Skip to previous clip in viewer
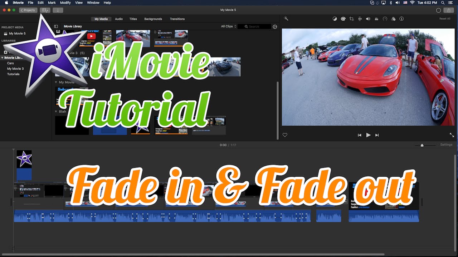Screen dimensions: 458x257 tap(360, 135)
